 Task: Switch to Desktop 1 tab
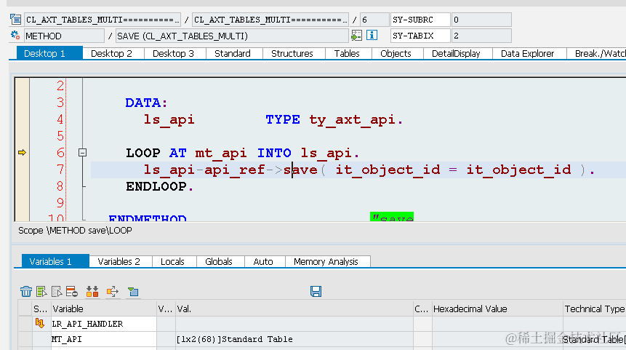49,53
